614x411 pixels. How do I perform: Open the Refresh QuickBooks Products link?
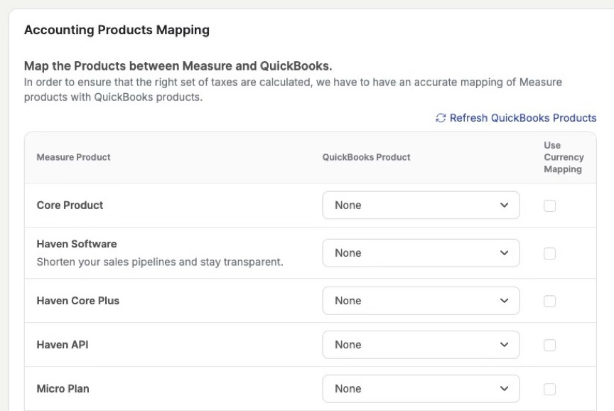point(522,118)
